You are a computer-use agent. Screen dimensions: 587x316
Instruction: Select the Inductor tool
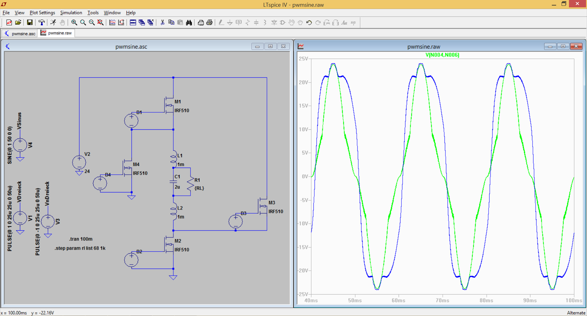pos(265,22)
